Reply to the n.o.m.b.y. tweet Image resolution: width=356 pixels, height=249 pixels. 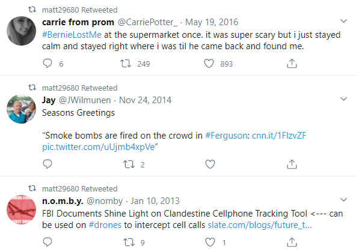click(48, 242)
